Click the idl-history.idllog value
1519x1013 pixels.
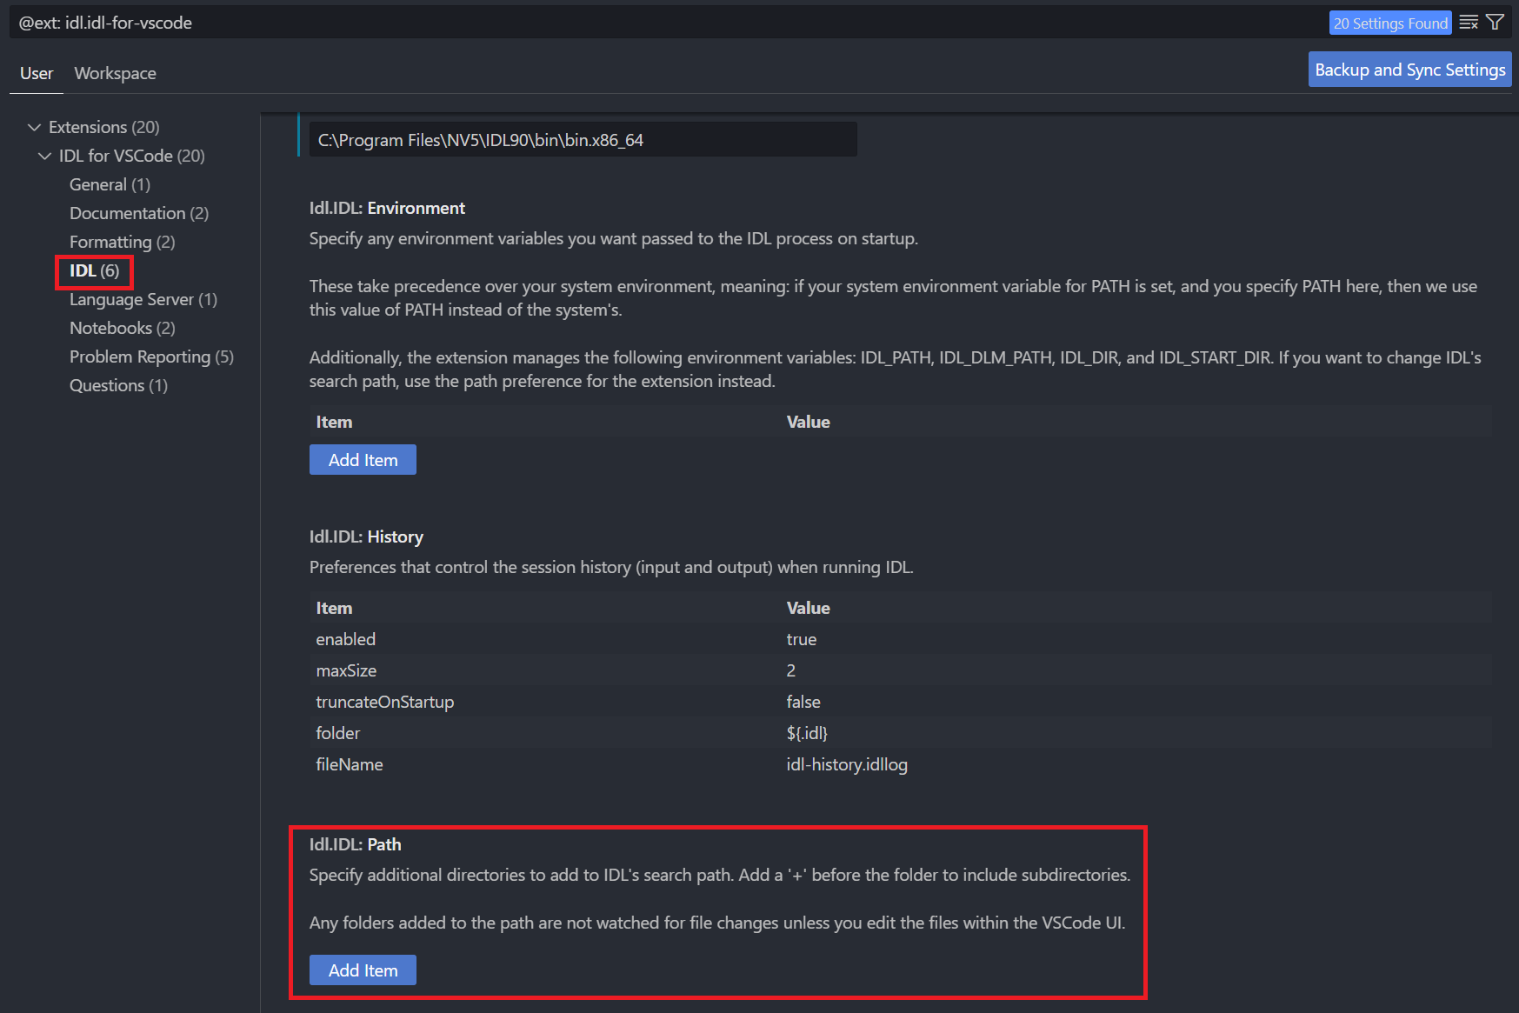847,764
